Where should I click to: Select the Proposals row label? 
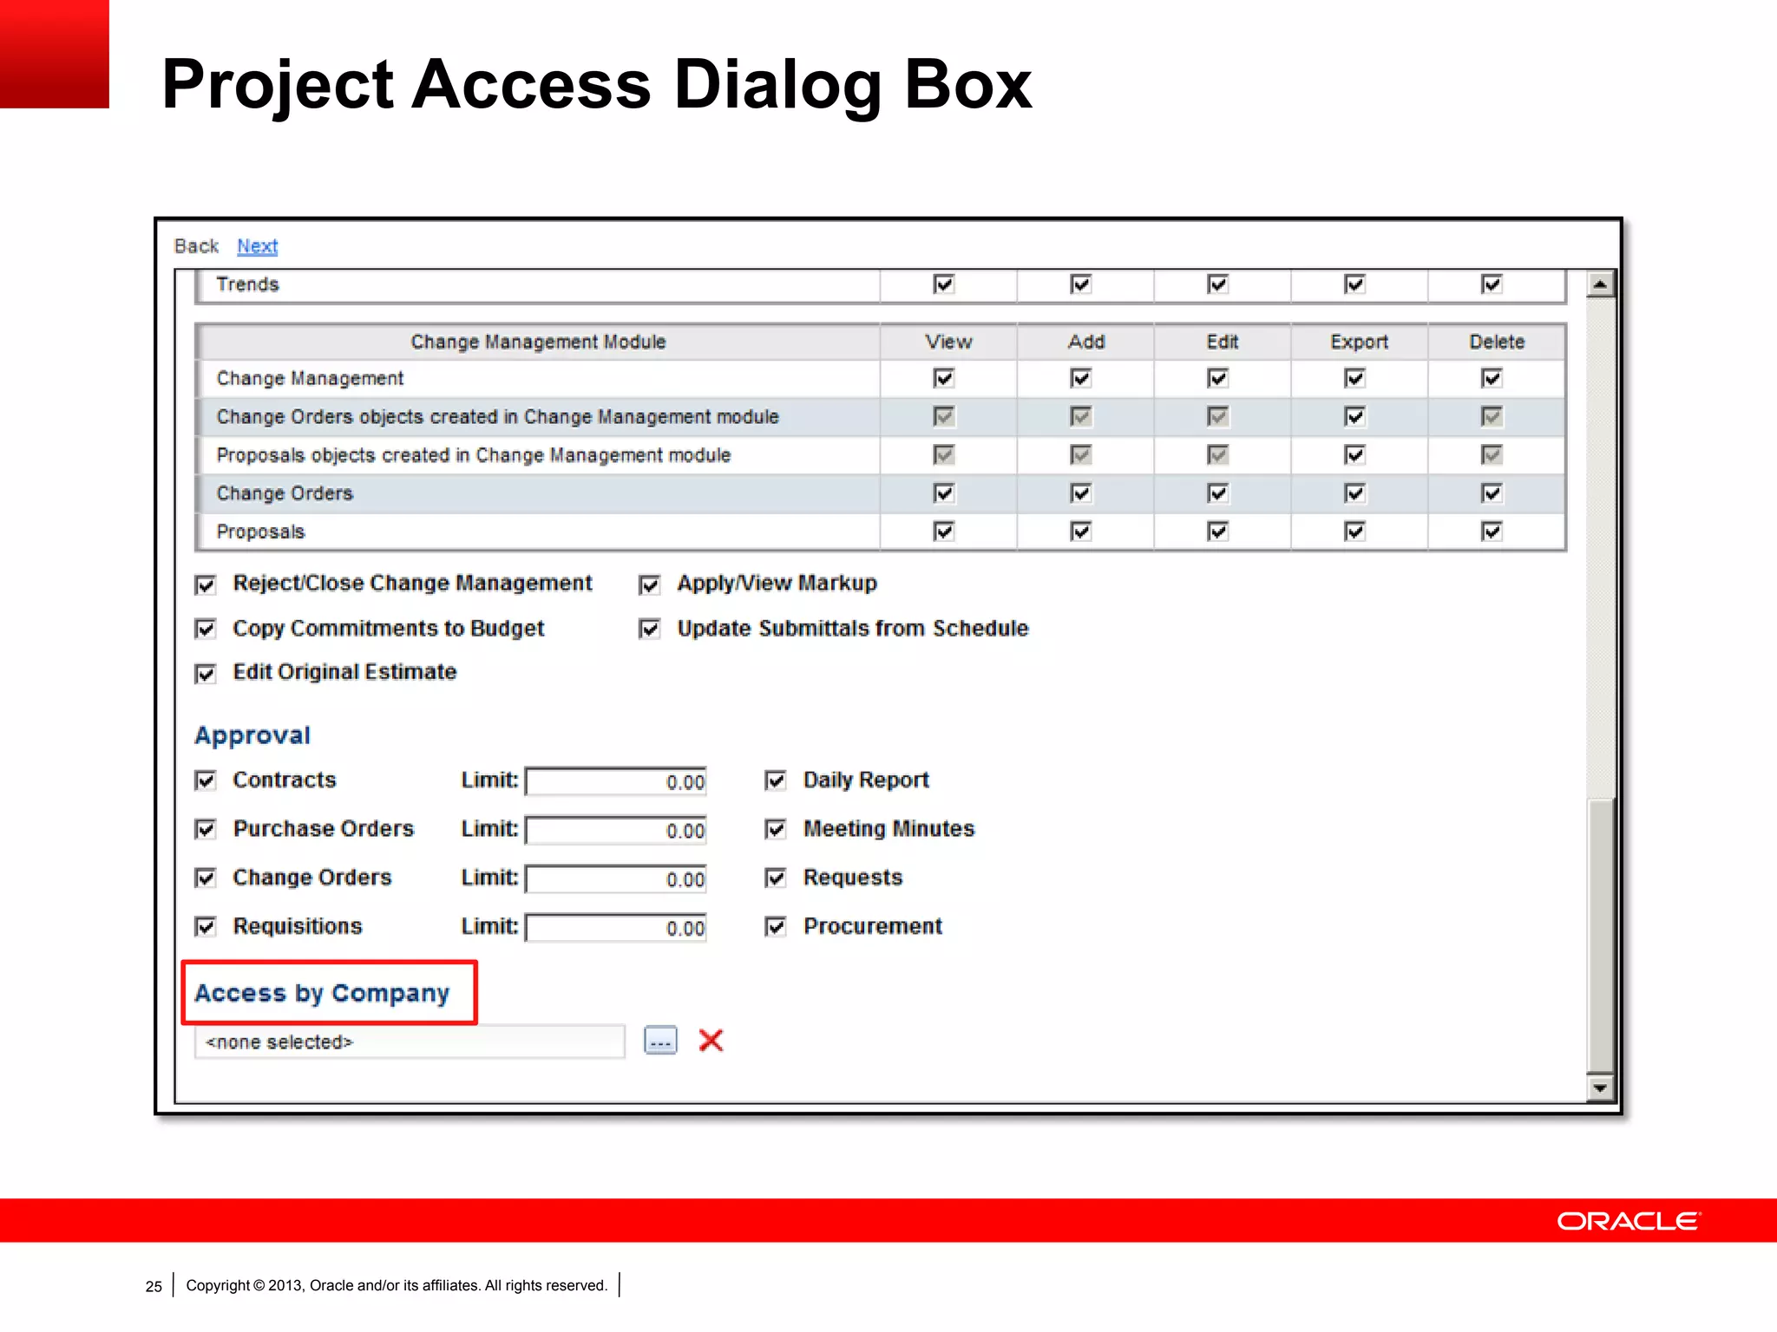point(260,532)
